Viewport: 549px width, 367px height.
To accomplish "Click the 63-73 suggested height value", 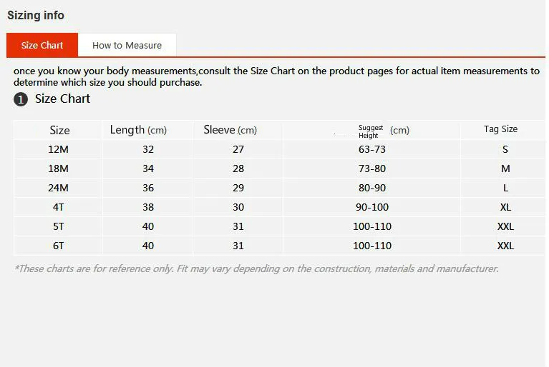I will [x=371, y=149].
